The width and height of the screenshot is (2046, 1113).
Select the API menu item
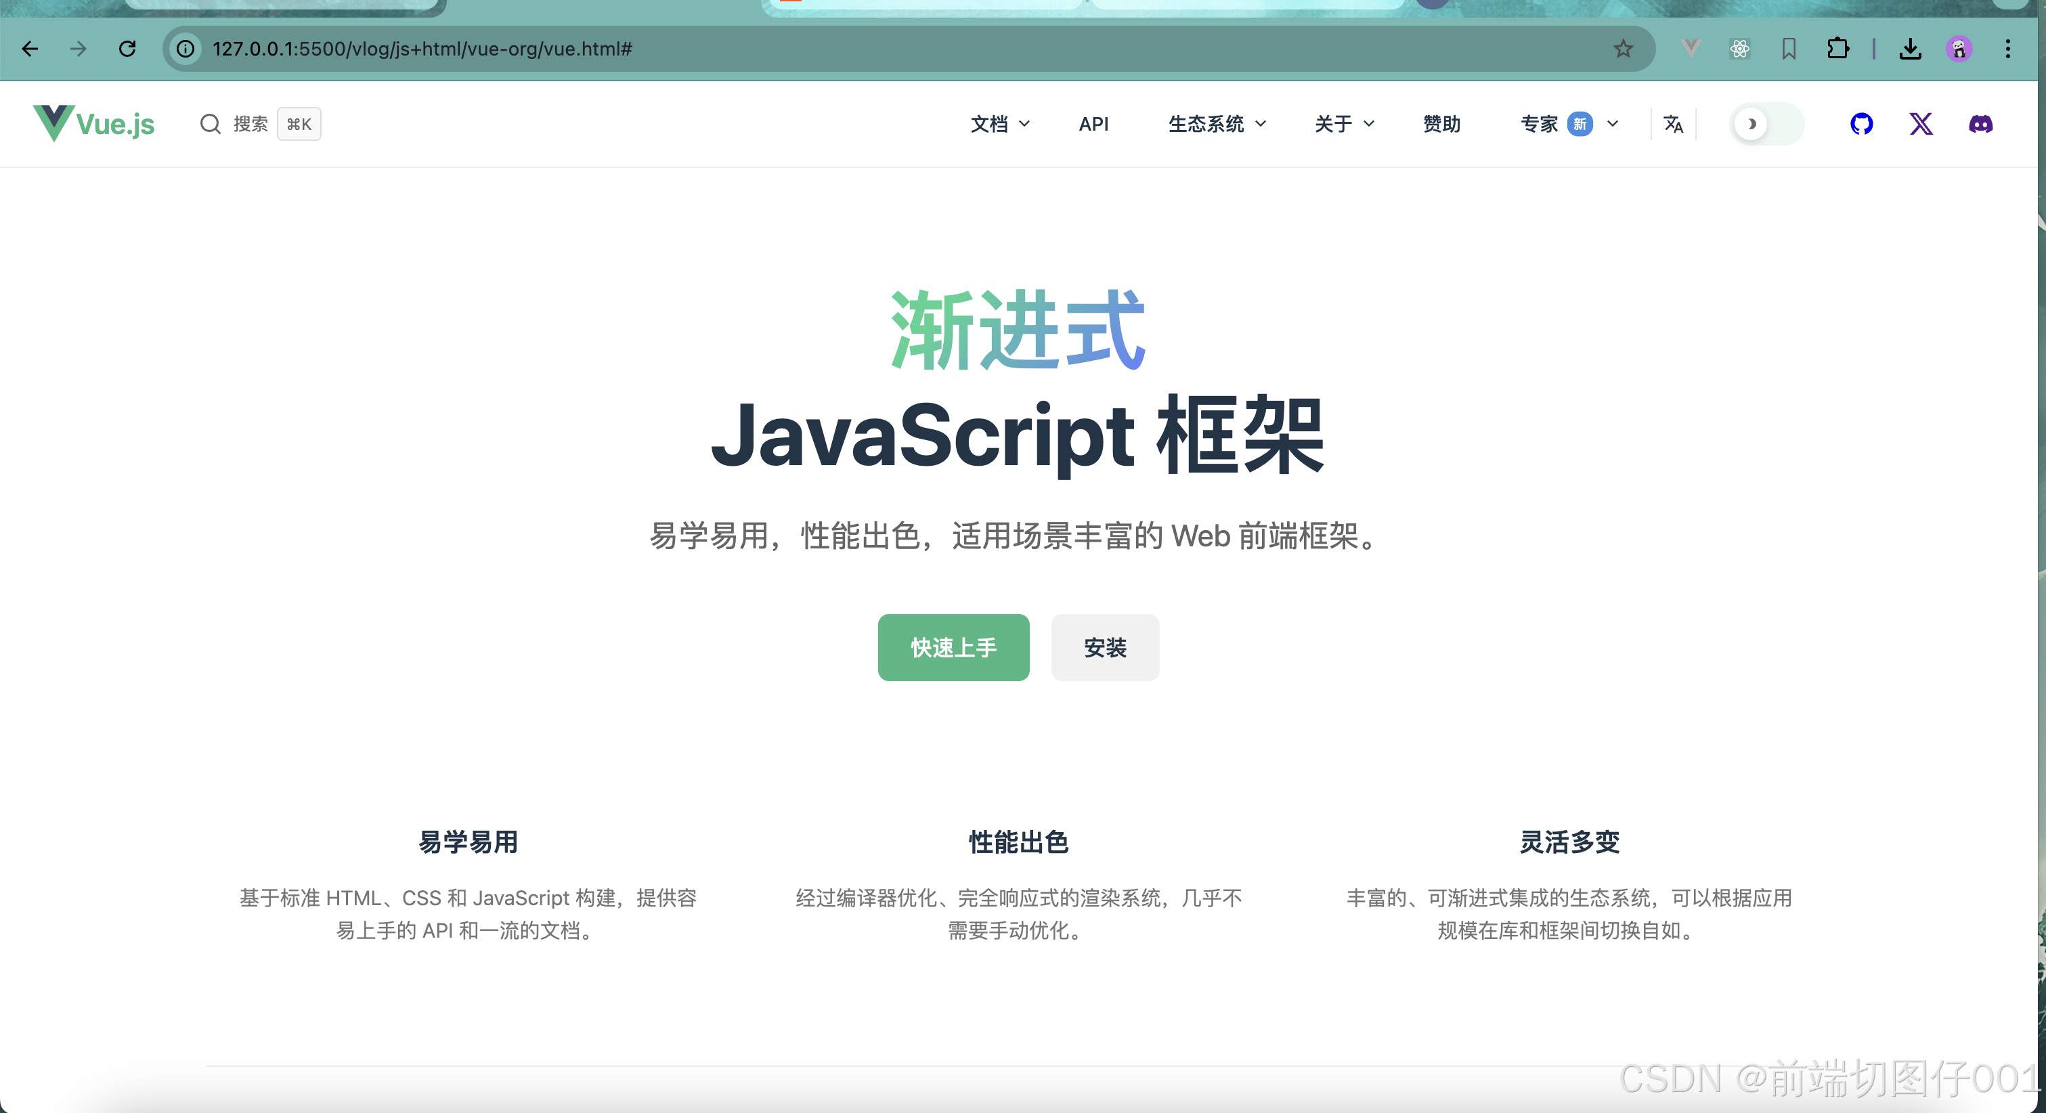click(1093, 124)
